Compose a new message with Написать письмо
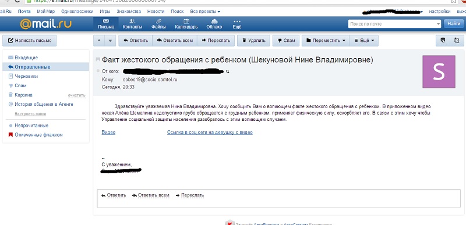The image size is (466, 225). pos(30,41)
